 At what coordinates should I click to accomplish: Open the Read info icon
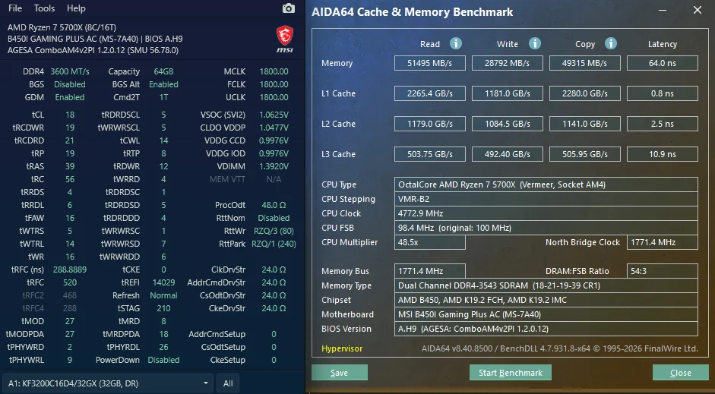click(x=456, y=43)
